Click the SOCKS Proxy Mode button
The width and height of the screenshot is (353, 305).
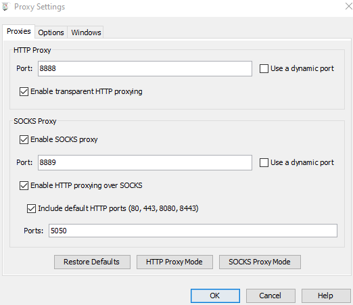pyautogui.click(x=260, y=262)
